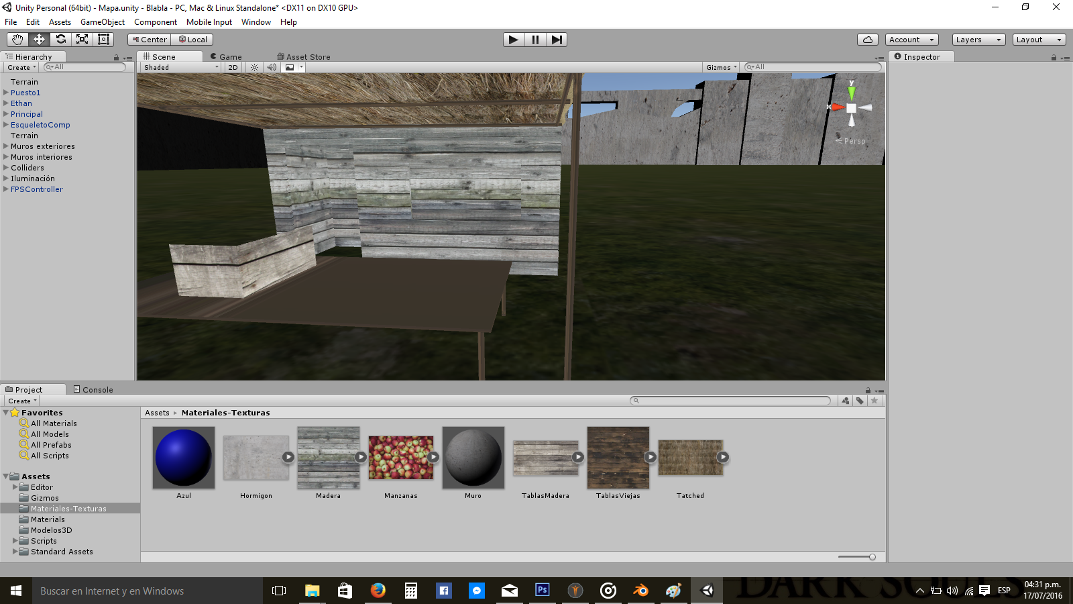Open Hierarchy Create dropdown

pos(21,67)
